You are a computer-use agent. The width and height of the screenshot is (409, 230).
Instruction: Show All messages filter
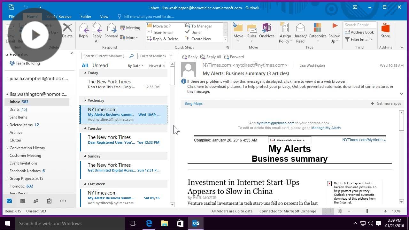click(85, 65)
